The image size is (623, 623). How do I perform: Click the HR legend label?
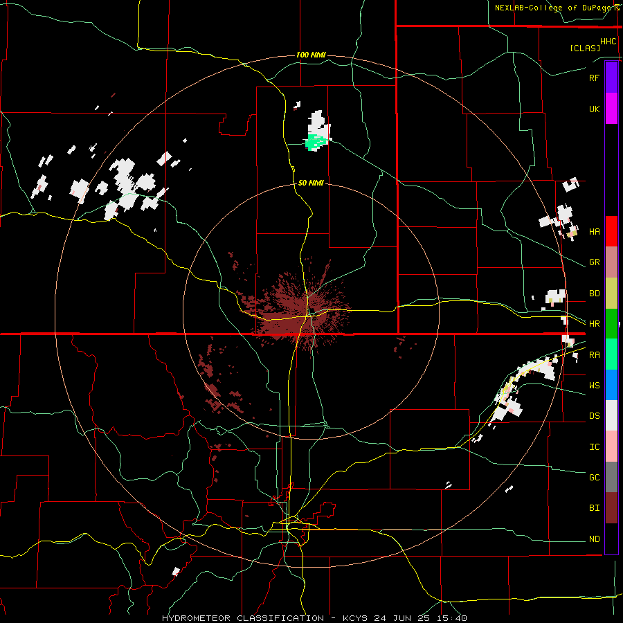tap(594, 324)
